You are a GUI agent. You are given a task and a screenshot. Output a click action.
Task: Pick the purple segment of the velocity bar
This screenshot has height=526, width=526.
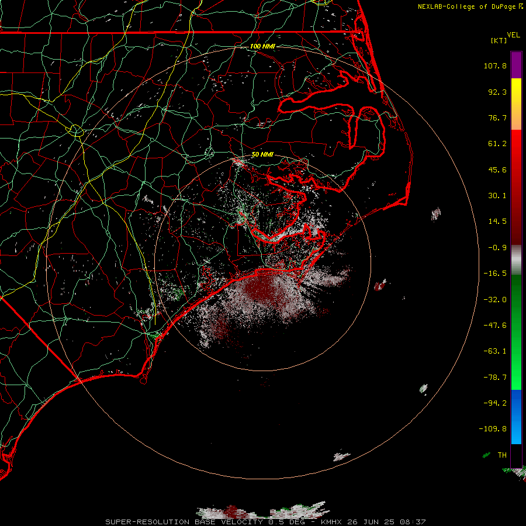[516, 65]
